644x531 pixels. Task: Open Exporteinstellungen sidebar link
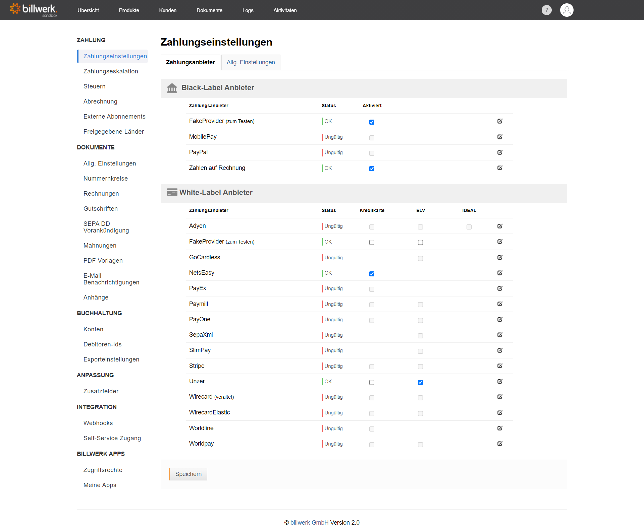point(111,359)
